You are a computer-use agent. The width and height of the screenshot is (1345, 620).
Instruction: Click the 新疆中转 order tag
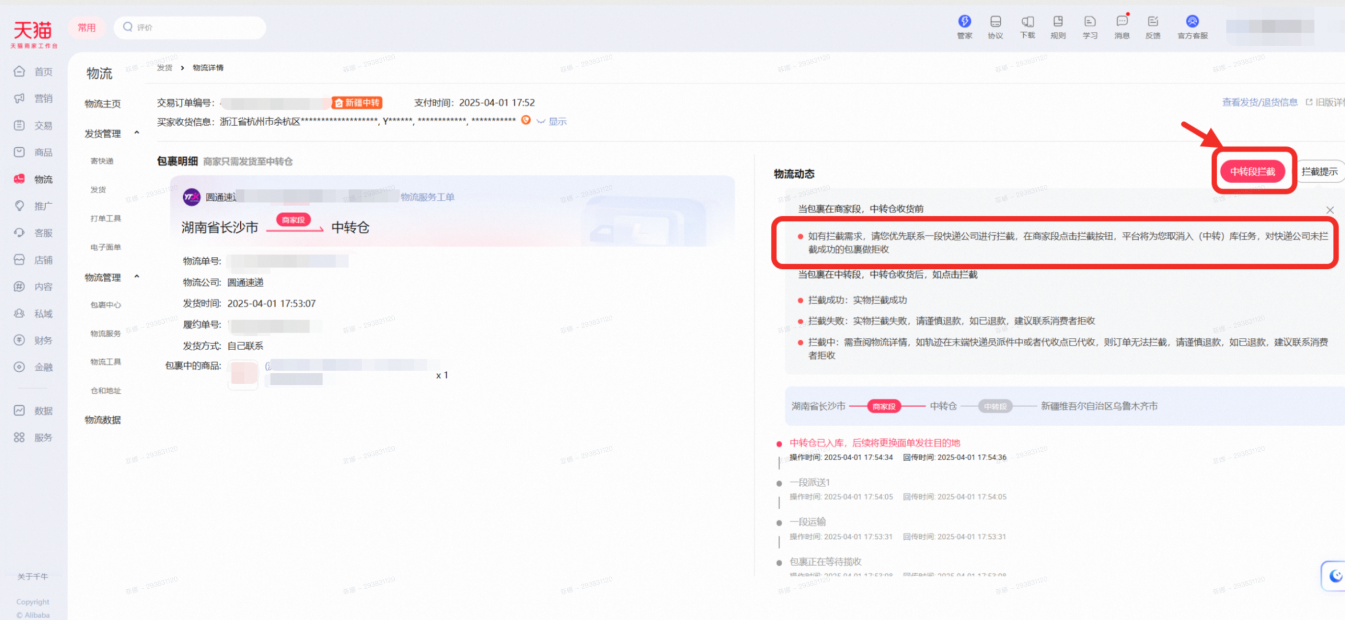coord(357,103)
